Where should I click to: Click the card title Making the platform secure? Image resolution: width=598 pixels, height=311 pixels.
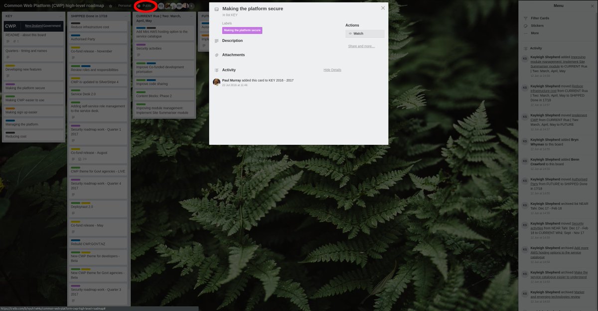[253, 9]
